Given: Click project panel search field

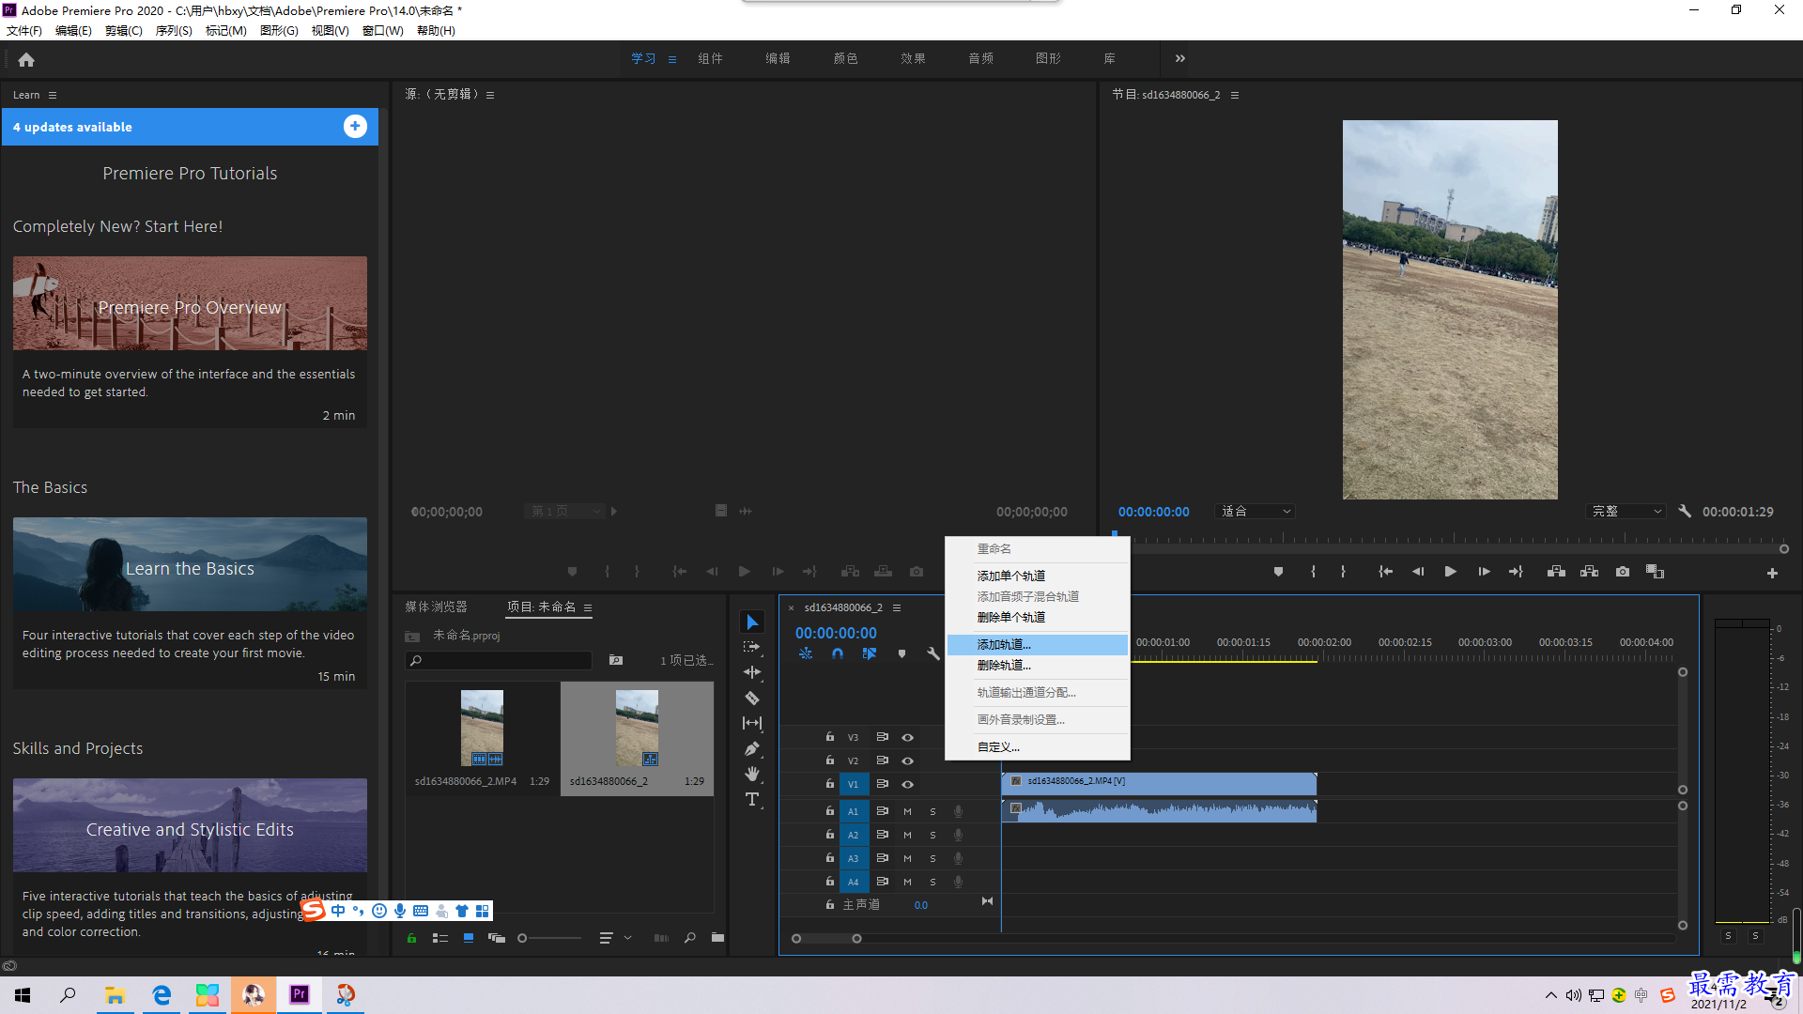Looking at the screenshot, I should click(499, 660).
